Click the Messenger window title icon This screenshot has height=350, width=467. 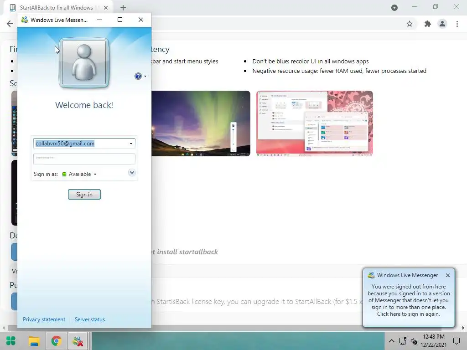pos(25,20)
